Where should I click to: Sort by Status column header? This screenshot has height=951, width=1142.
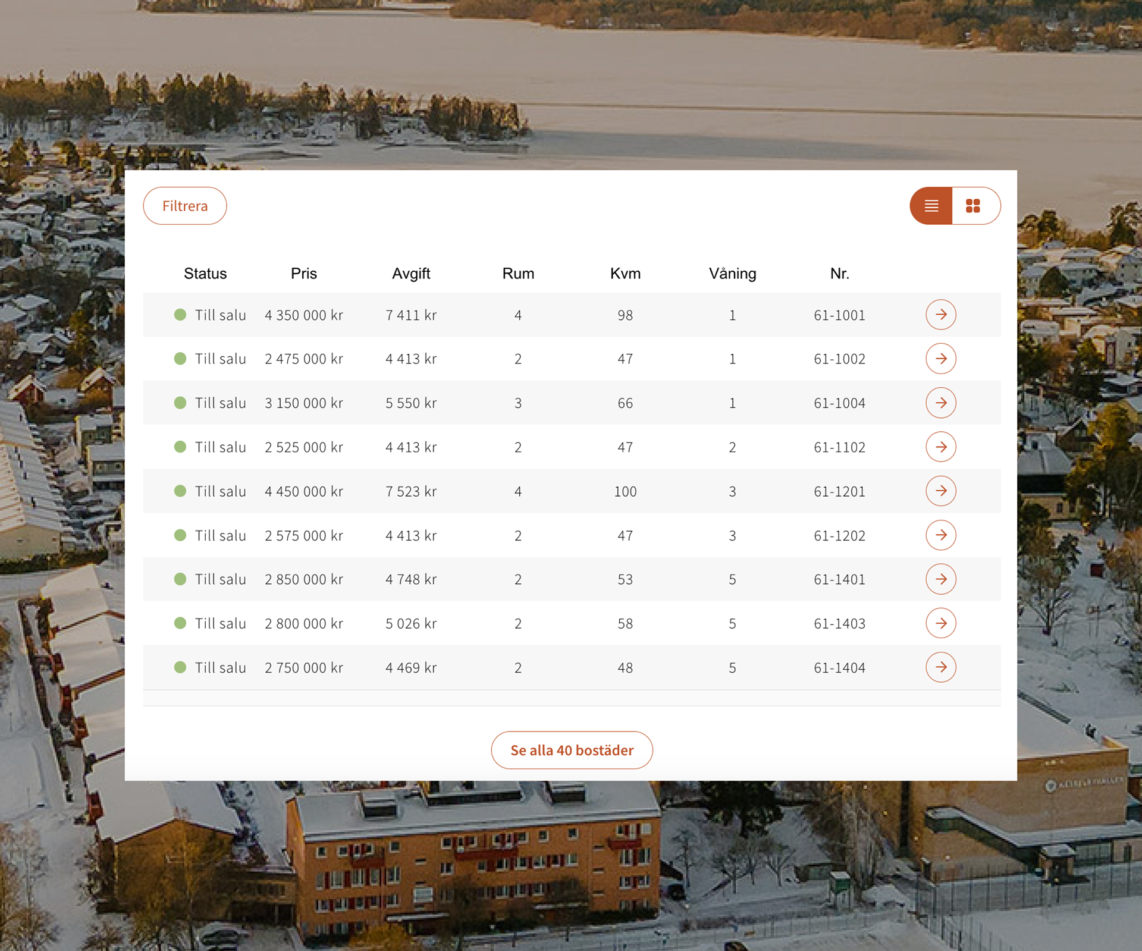tap(205, 274)
